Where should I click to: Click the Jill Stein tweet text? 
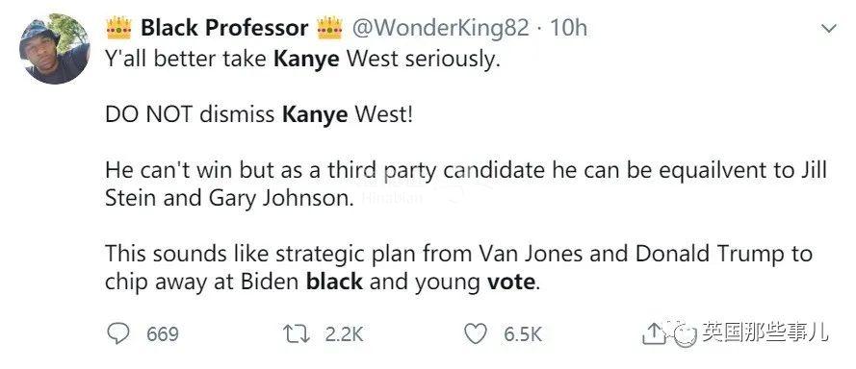(467, 184)
